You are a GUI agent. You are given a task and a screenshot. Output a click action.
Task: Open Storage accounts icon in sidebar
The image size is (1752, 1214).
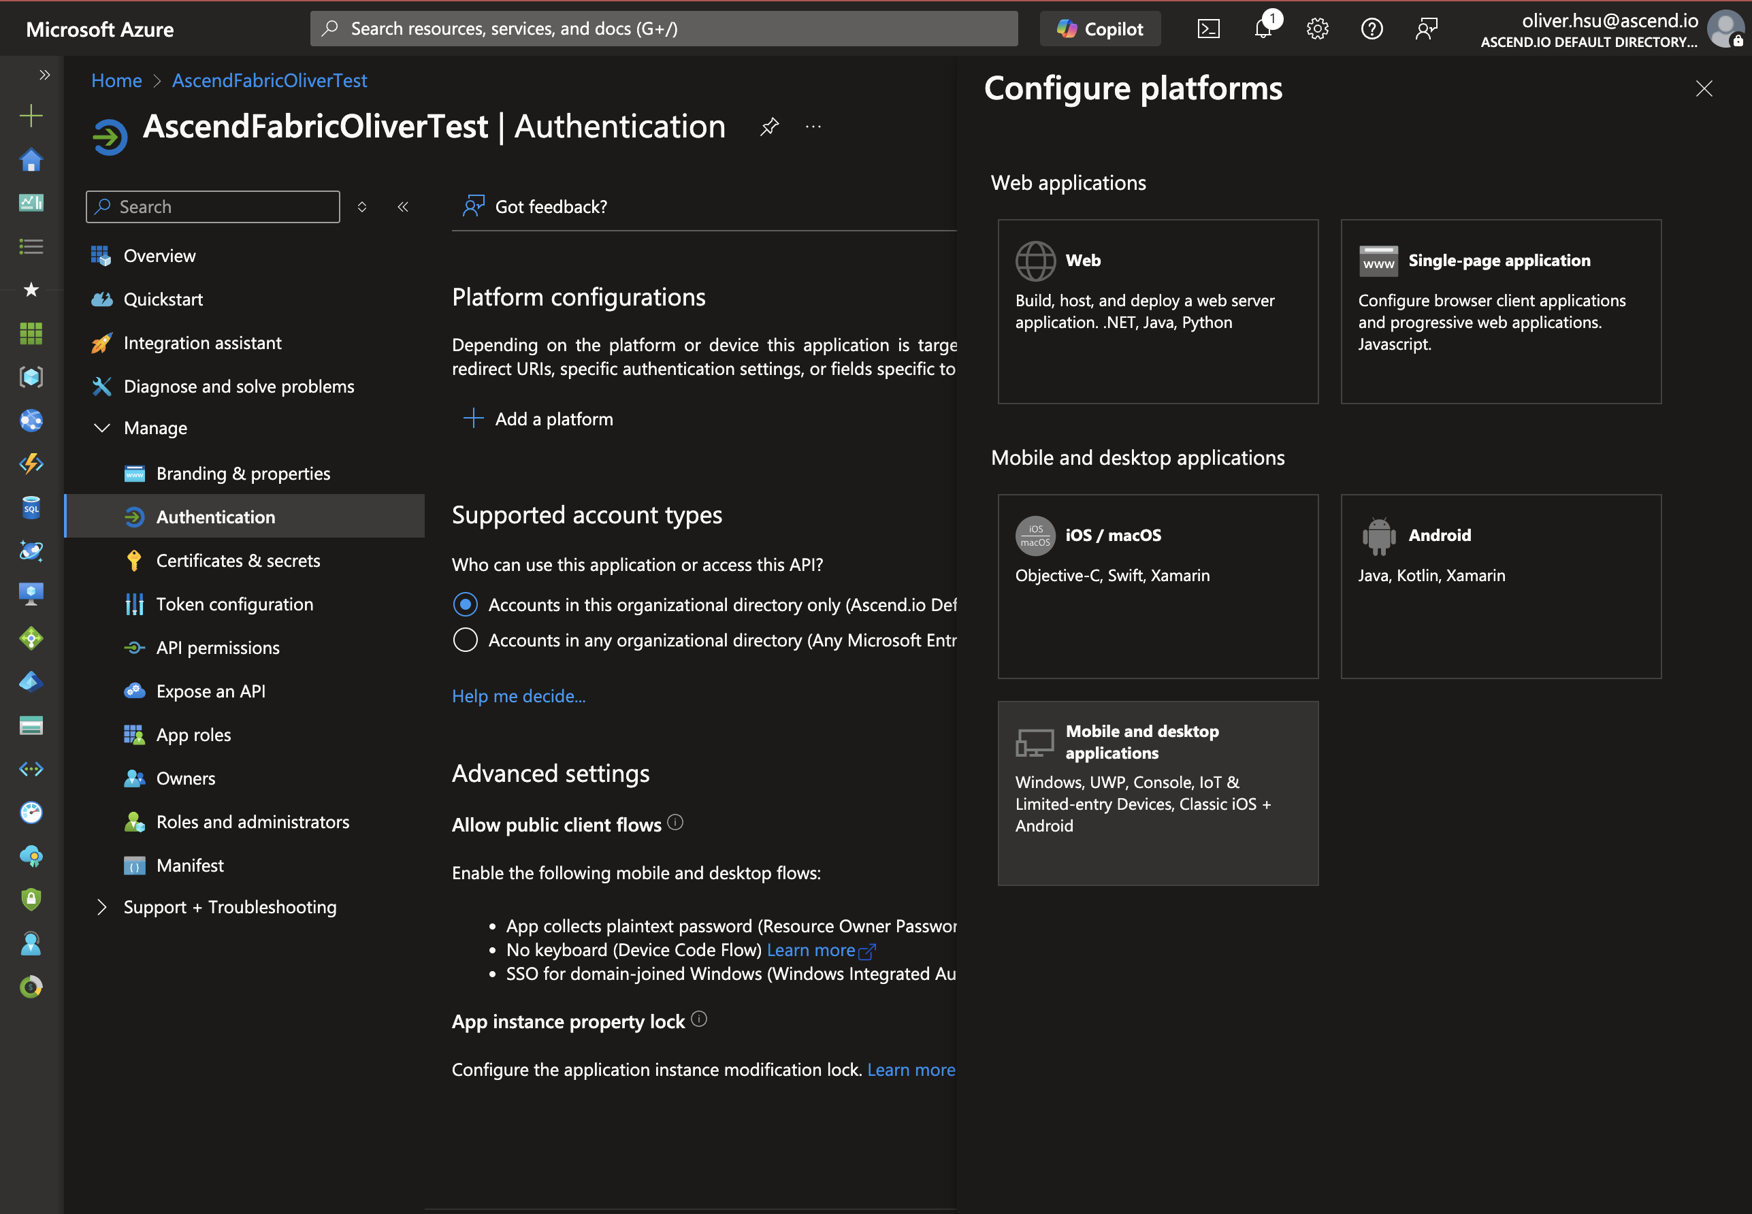pyautogui.click(x=31, y=725)
